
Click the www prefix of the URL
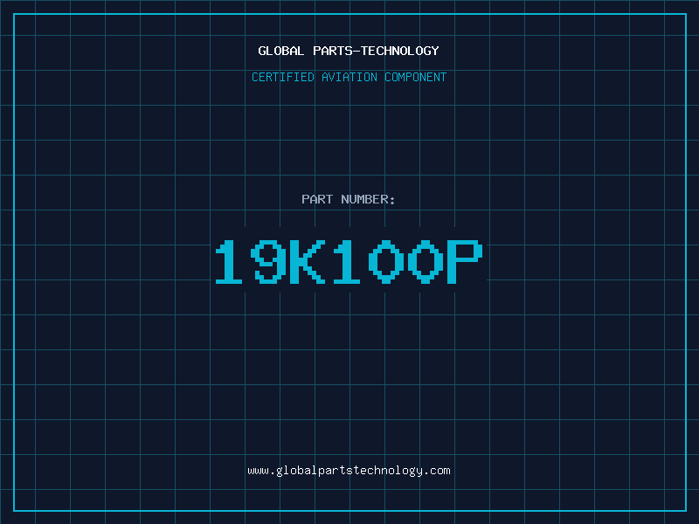point(258,471)
